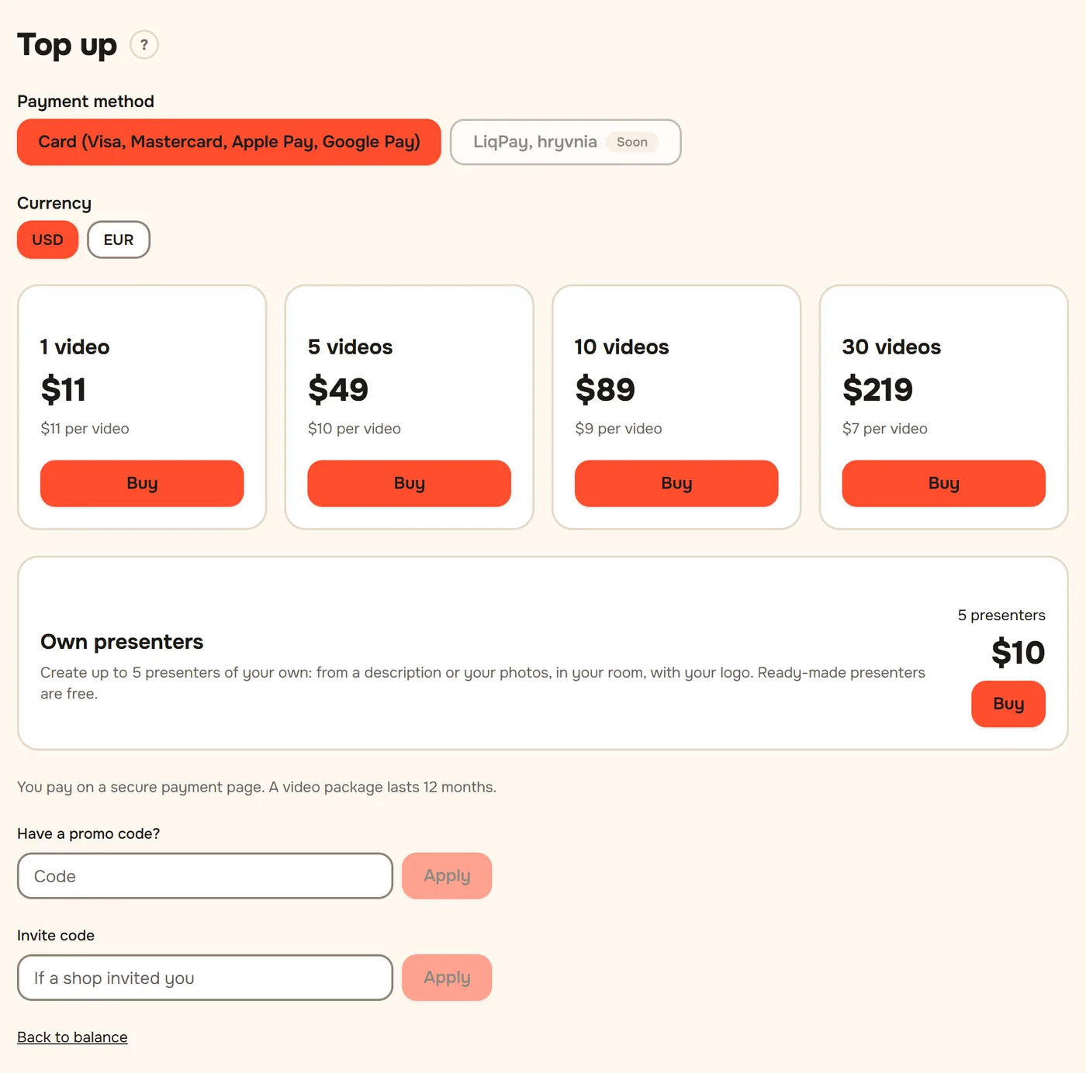Buy the 5 videos package for $49
The height and width of the screenshot is (1073, 1086).
409,483
